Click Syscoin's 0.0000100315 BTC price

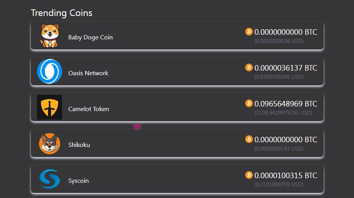tap(286, 176)
